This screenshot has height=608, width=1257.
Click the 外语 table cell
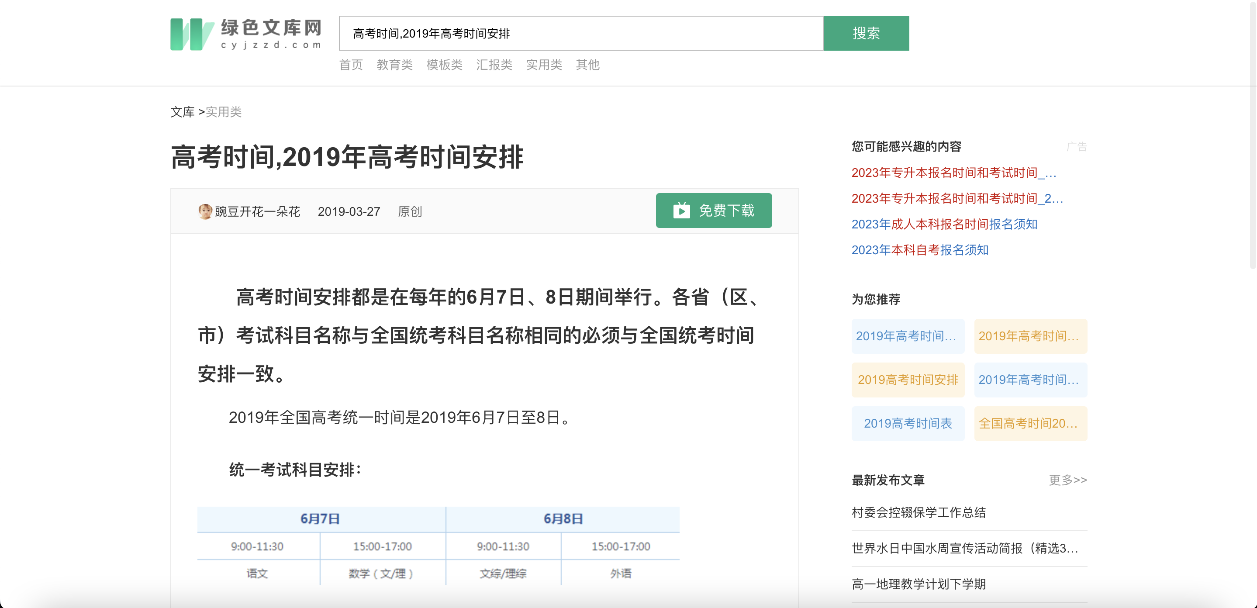click(621, 573)
